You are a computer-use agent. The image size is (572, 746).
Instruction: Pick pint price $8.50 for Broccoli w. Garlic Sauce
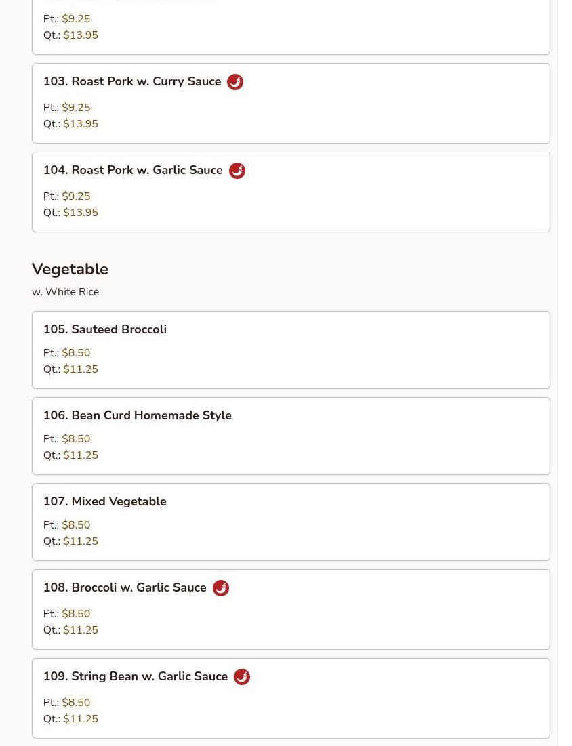point(76,614)
